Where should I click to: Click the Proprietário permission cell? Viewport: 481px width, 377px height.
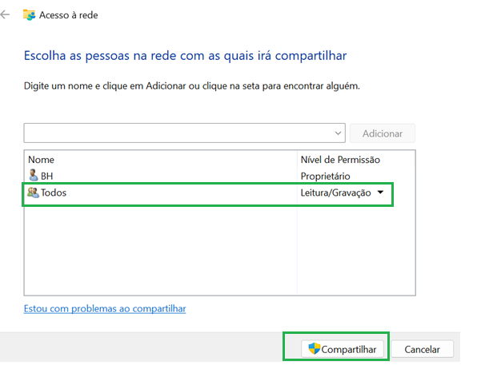tap(325, 176)
